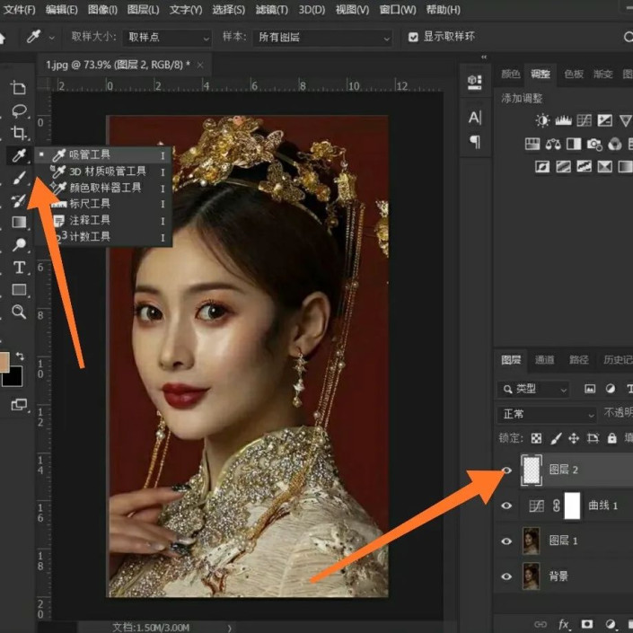
Task: Open the screen mode button in the toolbar
Action: pyautogui.click(x=19, y=404)
